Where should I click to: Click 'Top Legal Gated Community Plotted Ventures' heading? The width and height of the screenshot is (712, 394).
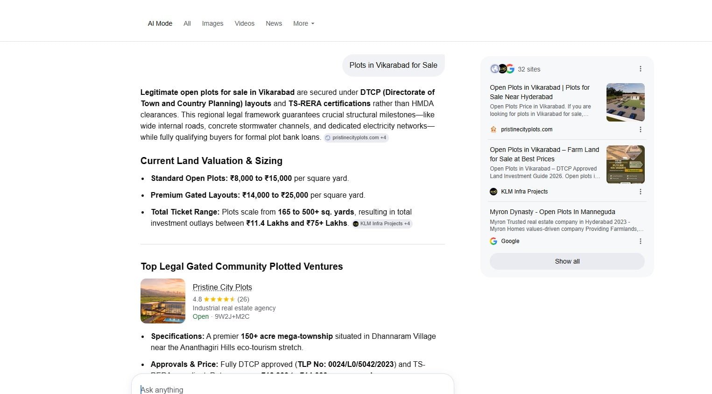pos(242,266)
